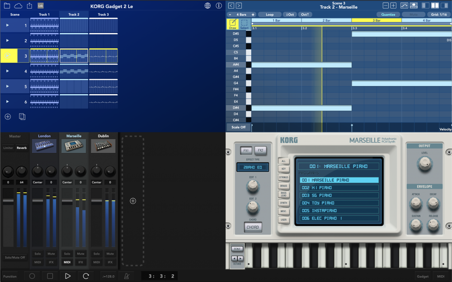Add a new scene with plus icon
This screenshot has height=282, width=452.
tap(8, 117)
